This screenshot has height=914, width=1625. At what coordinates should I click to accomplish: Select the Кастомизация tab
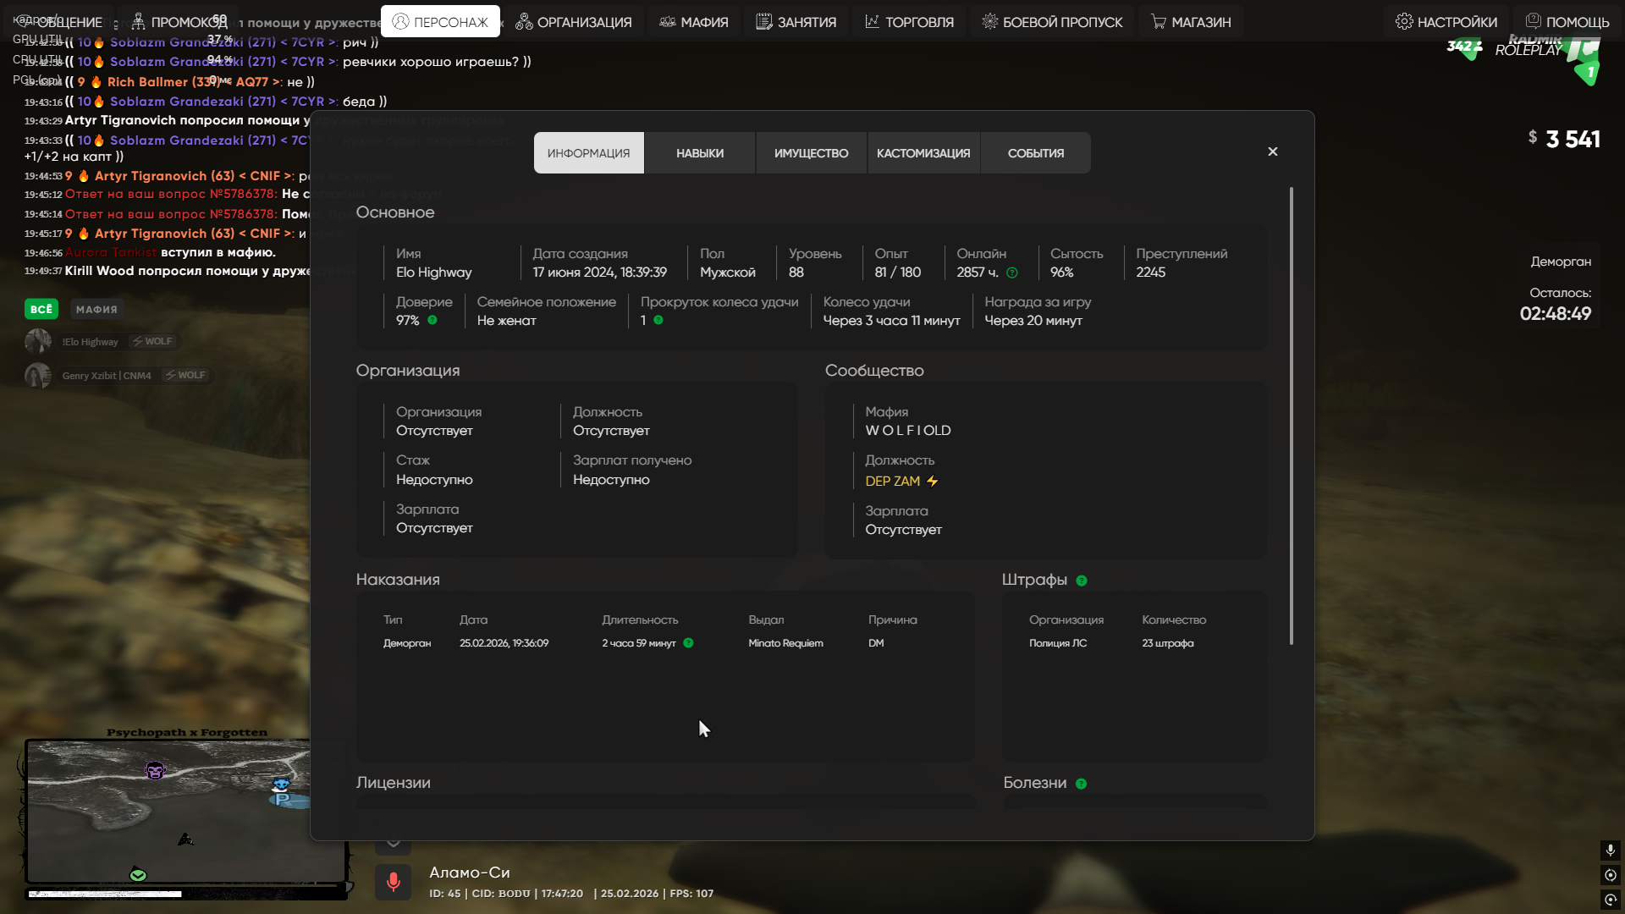pos(923,153)
